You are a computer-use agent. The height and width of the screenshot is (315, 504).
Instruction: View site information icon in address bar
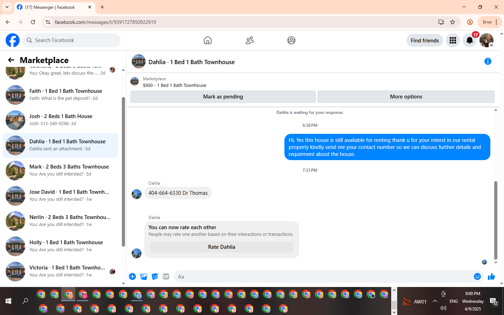[x=48, y=22]
